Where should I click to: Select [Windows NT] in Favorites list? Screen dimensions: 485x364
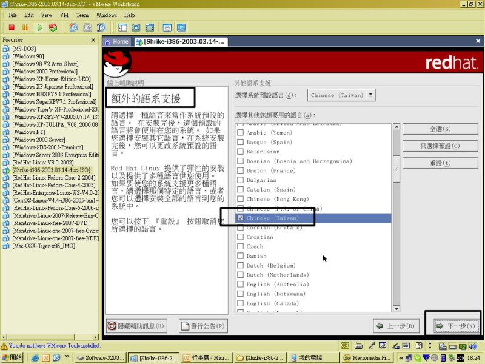coord(28,132)
